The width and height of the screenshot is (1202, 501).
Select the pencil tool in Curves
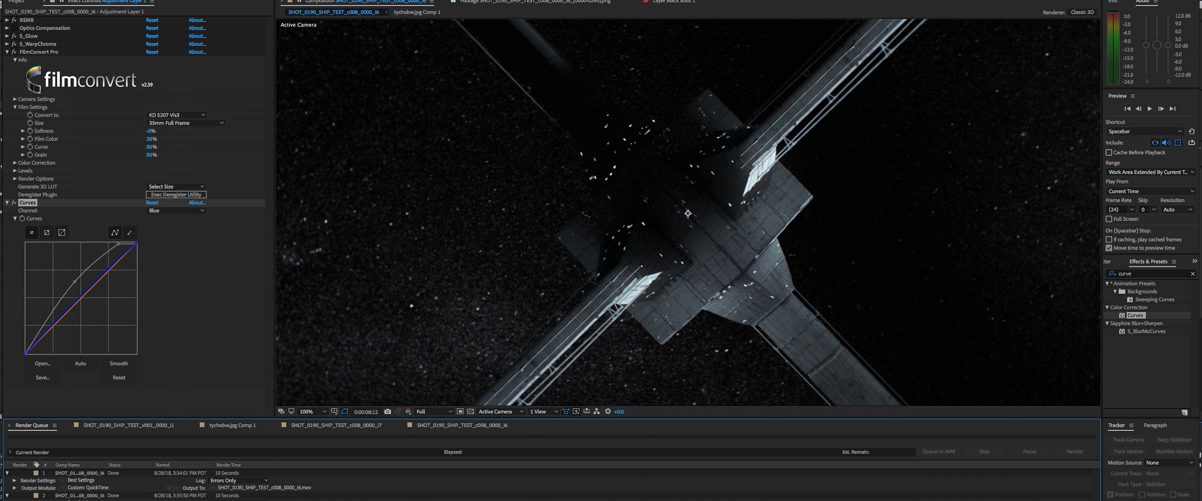click(130, 232)
